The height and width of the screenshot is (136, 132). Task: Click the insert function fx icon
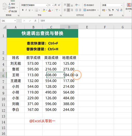coord(35,21)
